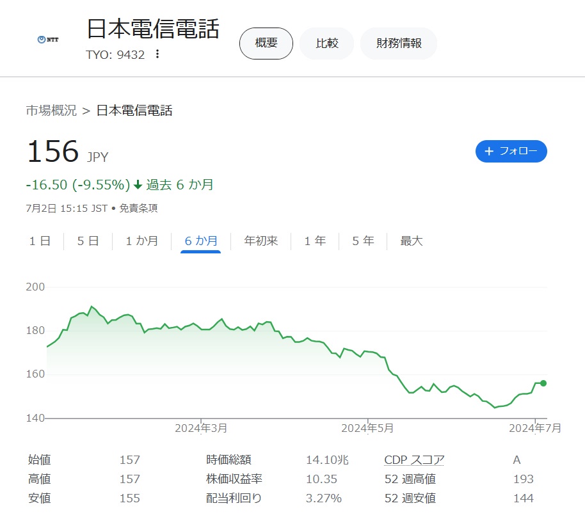Open the 免責条項 disclaimer link
Image resolution: width=585 pixels, height=517 pixels.
pos(138,208)
